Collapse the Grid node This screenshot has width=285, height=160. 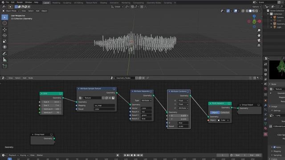pyautogui.click(x=41, y=94)
